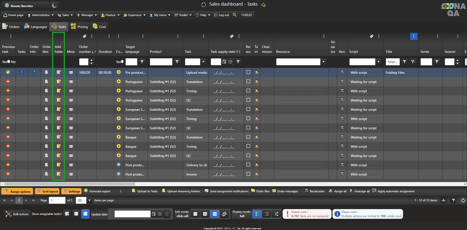Click add folder icon for order 189228
Screen dimensions: 467x230
point(58,72)
